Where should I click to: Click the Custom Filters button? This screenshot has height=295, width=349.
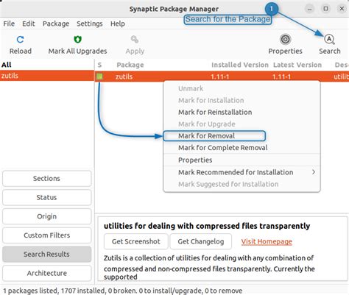tap(46, 235)
